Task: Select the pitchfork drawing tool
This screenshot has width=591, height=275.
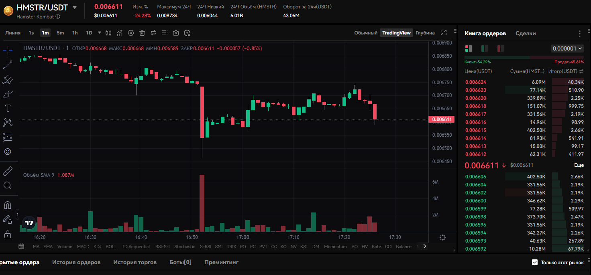Action: [x=8, y=79]
